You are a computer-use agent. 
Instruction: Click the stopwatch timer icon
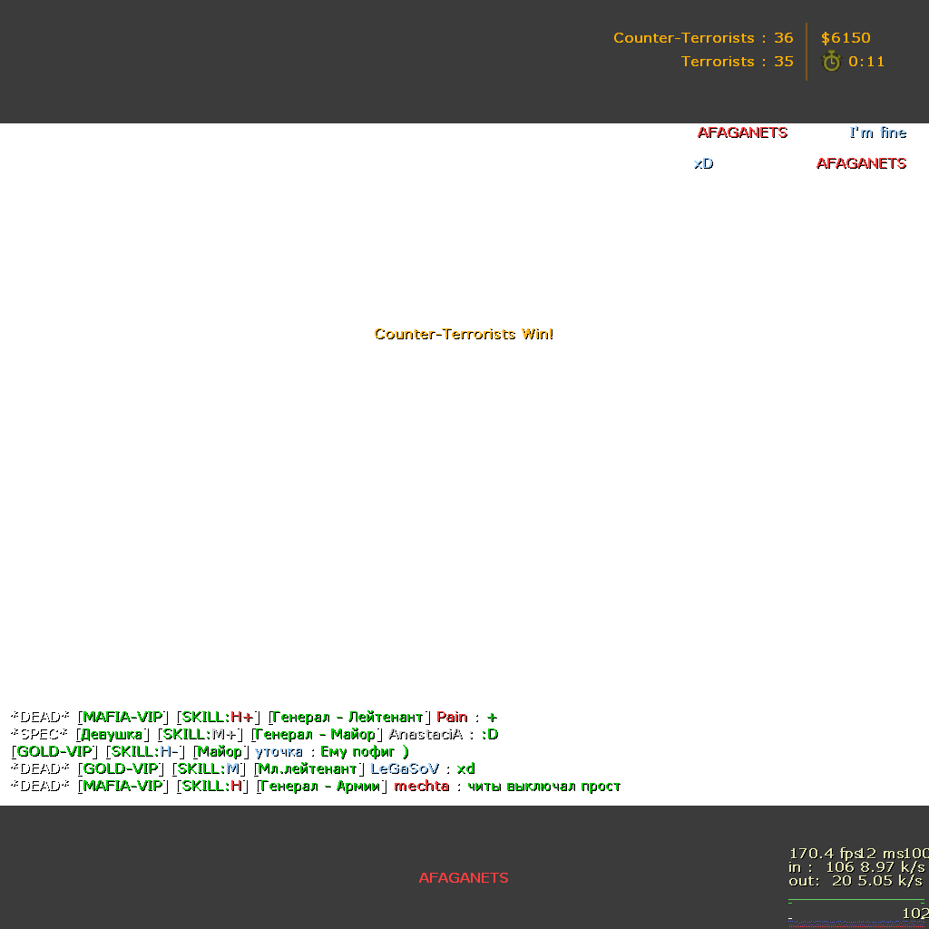point(831,62)
